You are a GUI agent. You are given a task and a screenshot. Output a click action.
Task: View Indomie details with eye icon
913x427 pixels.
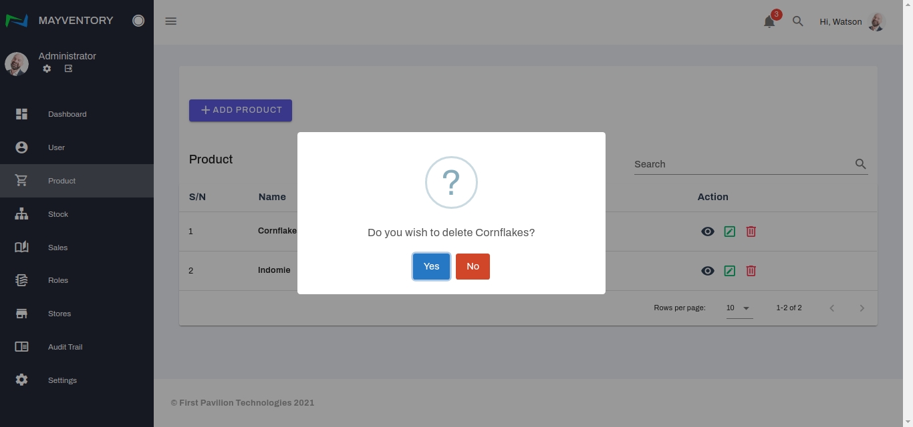point(707,271)
